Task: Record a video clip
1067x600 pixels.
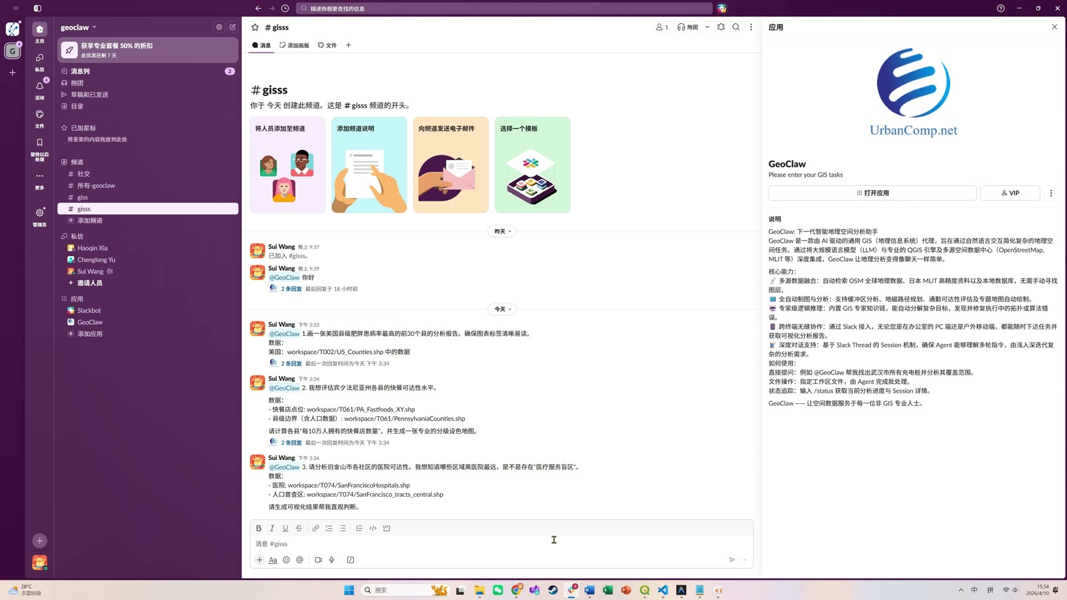Action: (318, 560)
